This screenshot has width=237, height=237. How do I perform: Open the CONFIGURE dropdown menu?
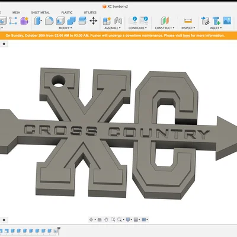137,28
